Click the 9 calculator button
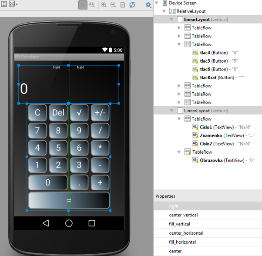This screenshot has height=256, width=262. (79, 131)
